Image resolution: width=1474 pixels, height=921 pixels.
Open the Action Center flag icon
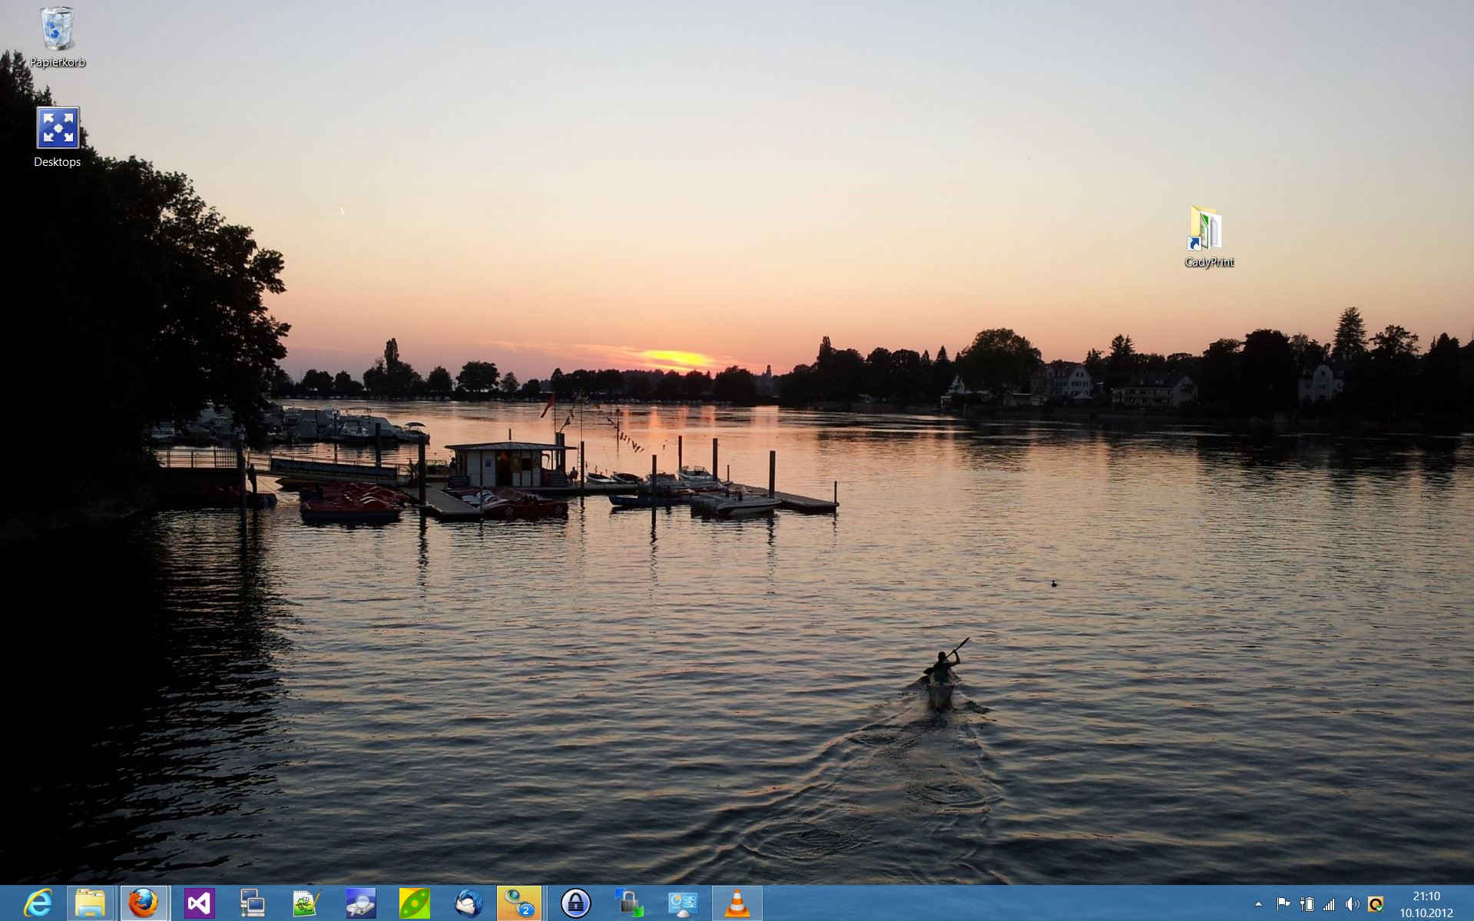[1283, 904]
